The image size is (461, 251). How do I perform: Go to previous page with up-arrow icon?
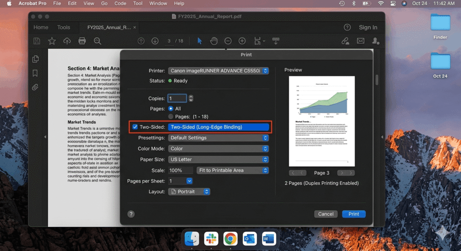pos(141,41)
